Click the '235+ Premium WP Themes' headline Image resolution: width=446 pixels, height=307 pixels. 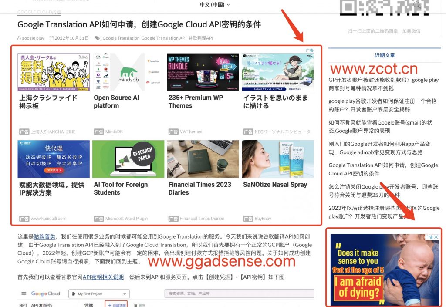pos(196,101)
